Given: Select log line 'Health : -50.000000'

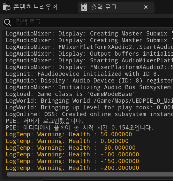Looking at the screenshot, I should coord(71,148).
